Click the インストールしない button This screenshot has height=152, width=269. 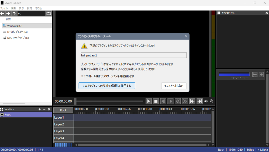(174, 86)
